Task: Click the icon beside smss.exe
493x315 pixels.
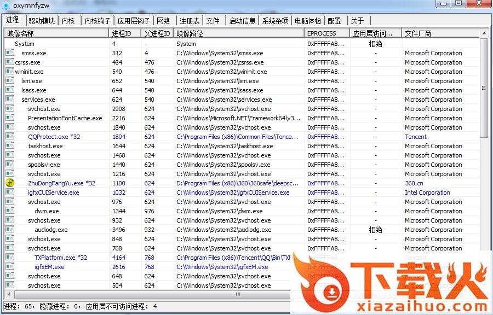Action: [x=10, y=52]
